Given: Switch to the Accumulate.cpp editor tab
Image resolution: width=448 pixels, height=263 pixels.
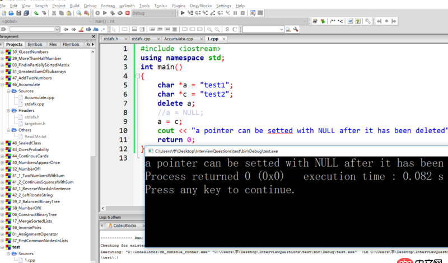Looking at the screenshot, I should coord(179,39).
